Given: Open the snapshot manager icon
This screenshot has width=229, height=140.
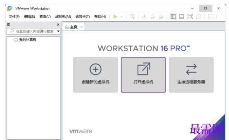Looking at the screenshot, I should (x=161, y=17).
